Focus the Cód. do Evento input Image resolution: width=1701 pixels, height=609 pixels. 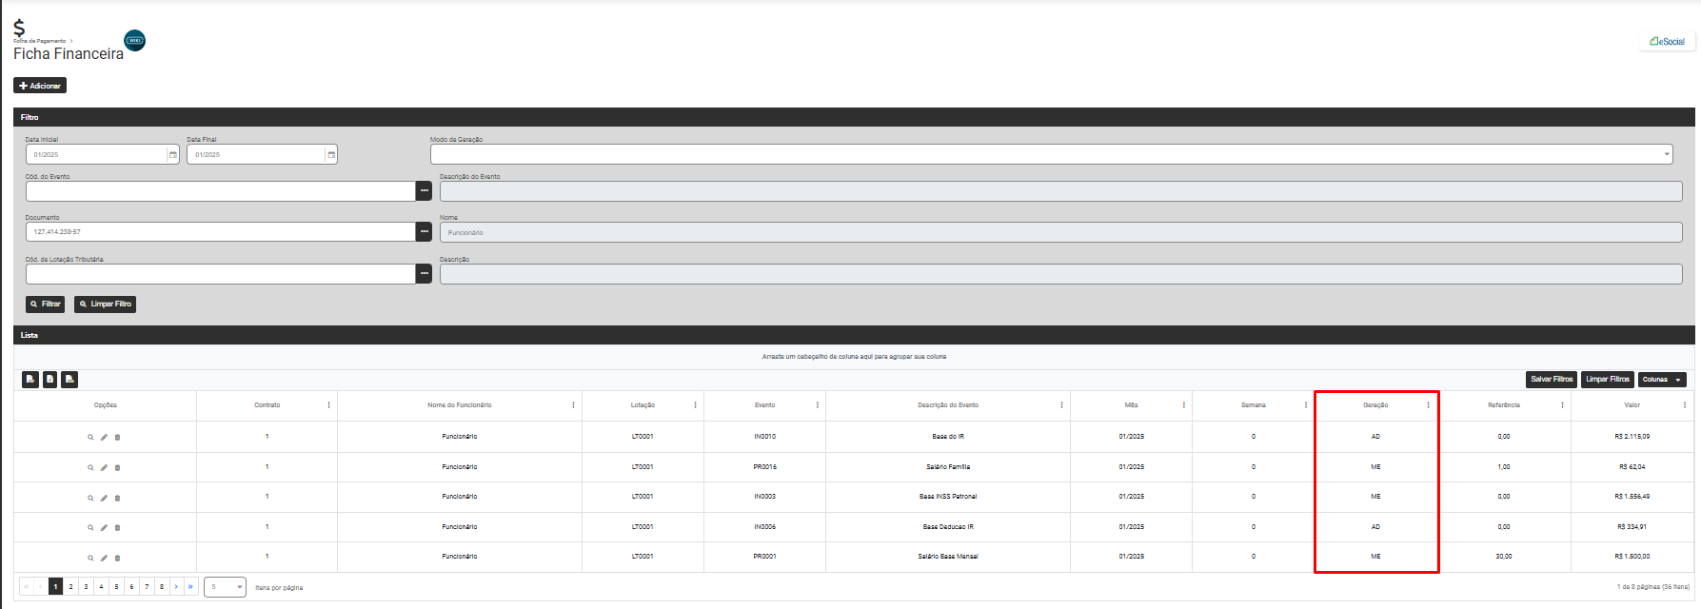tap(221, 191)
